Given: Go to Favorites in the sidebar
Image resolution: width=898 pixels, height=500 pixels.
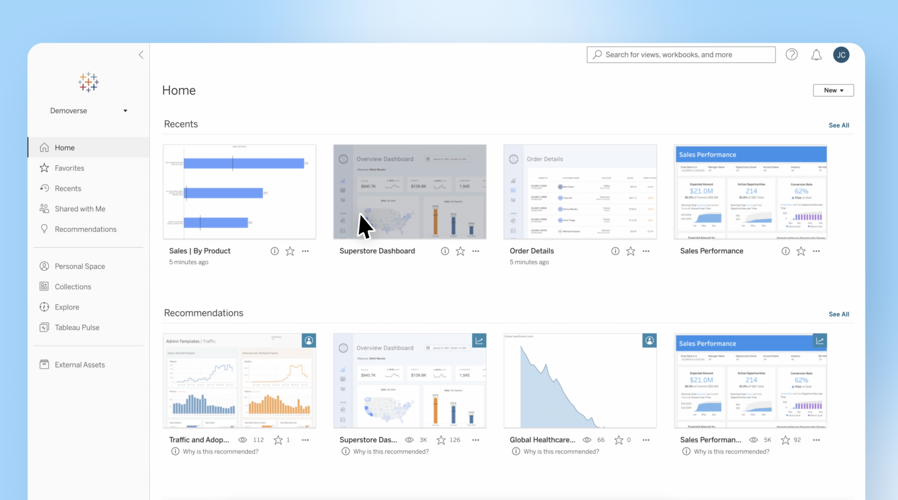Looking at the screenshot, I should tap(69, 168).
